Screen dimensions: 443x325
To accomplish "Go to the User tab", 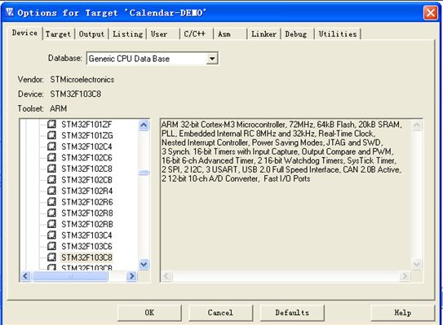I will click(163, 34).
